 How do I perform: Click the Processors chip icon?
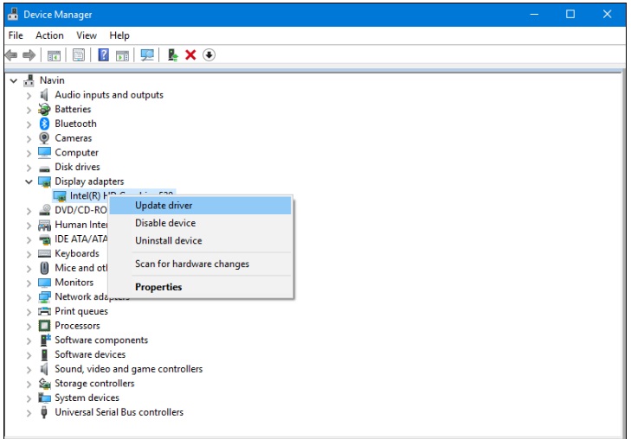point(44,326)
